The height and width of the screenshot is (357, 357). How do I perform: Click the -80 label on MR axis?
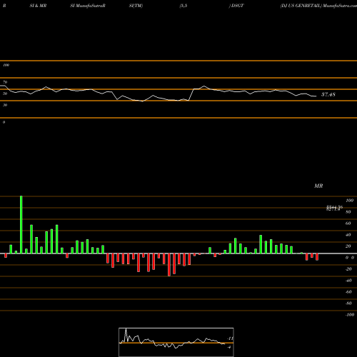pos(348,303)
